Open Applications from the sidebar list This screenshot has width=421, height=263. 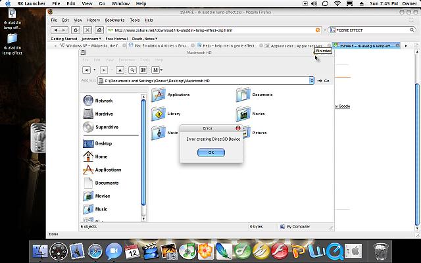[x=102, y=170]
